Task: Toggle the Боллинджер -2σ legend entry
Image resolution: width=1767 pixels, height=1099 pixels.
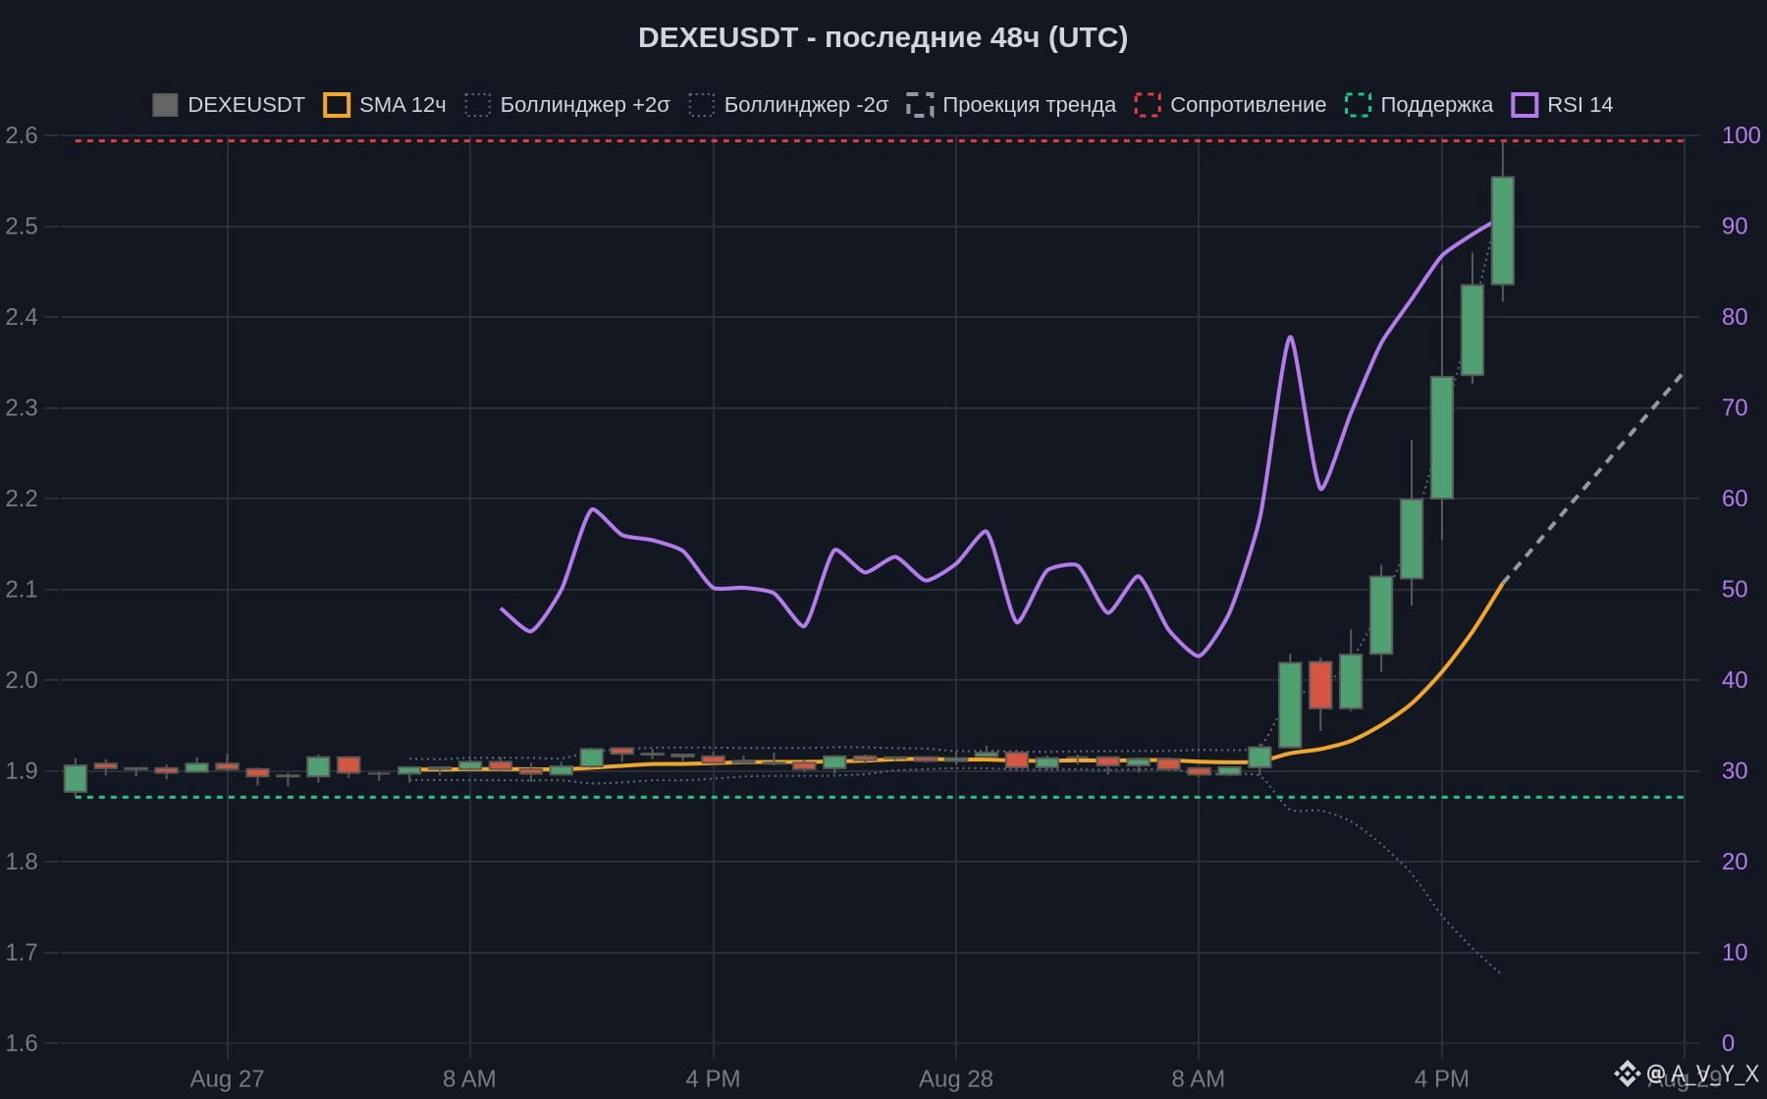Action: [788, 105]
